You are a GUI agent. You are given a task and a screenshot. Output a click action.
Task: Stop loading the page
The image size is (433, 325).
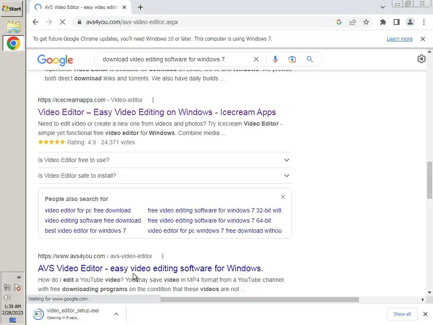pyautogui.click(x=63, y=22)
